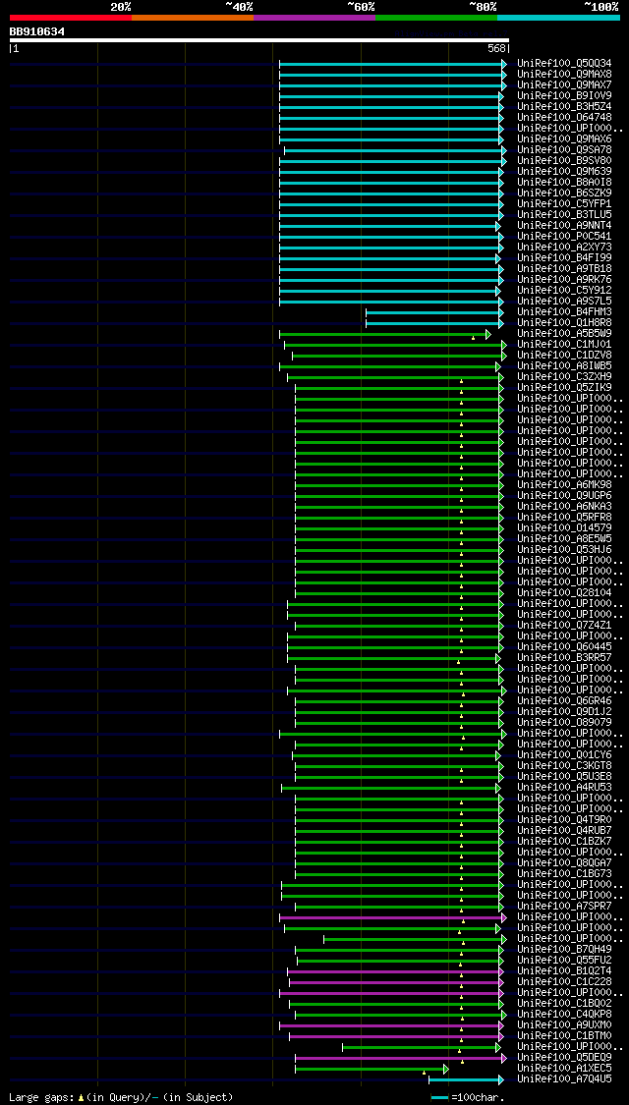Click the cyan alignment bar for A7Q4U5
Image resolution: width=629 pixels, height=1105 pixels.
point(466,1079)
